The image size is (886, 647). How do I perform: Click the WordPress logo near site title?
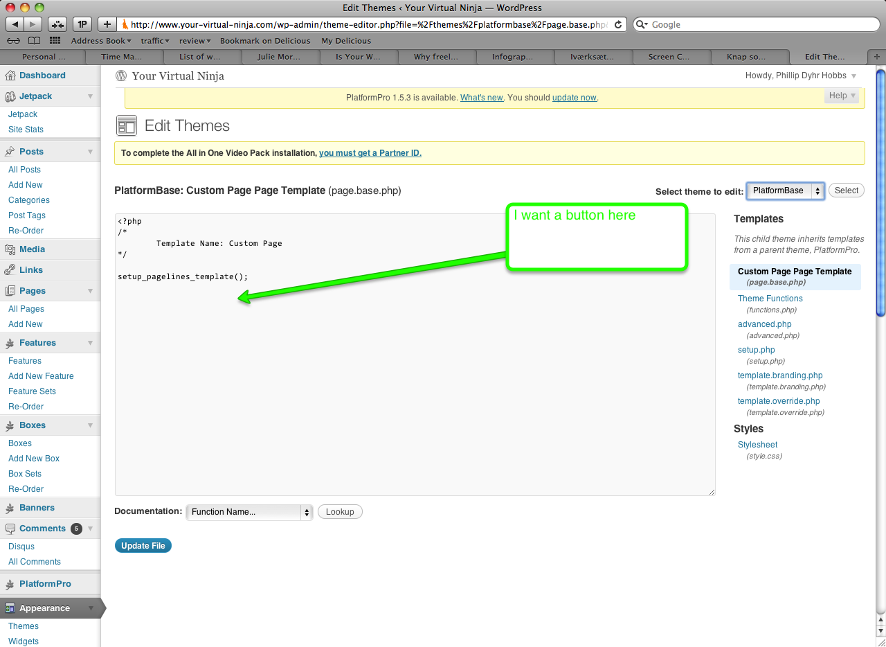122,76
